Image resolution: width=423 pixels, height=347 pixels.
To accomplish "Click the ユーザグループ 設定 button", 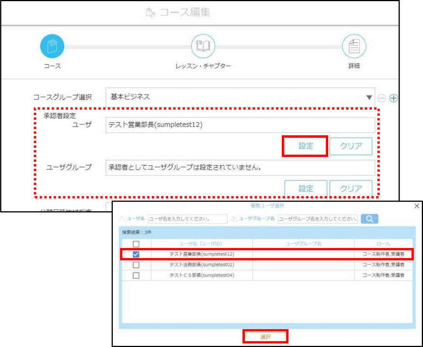I will (306, 188).
